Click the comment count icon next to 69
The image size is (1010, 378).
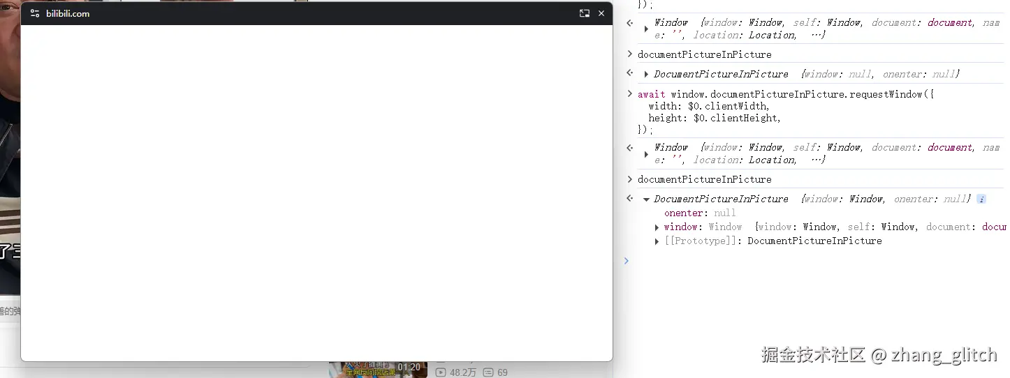488,372
